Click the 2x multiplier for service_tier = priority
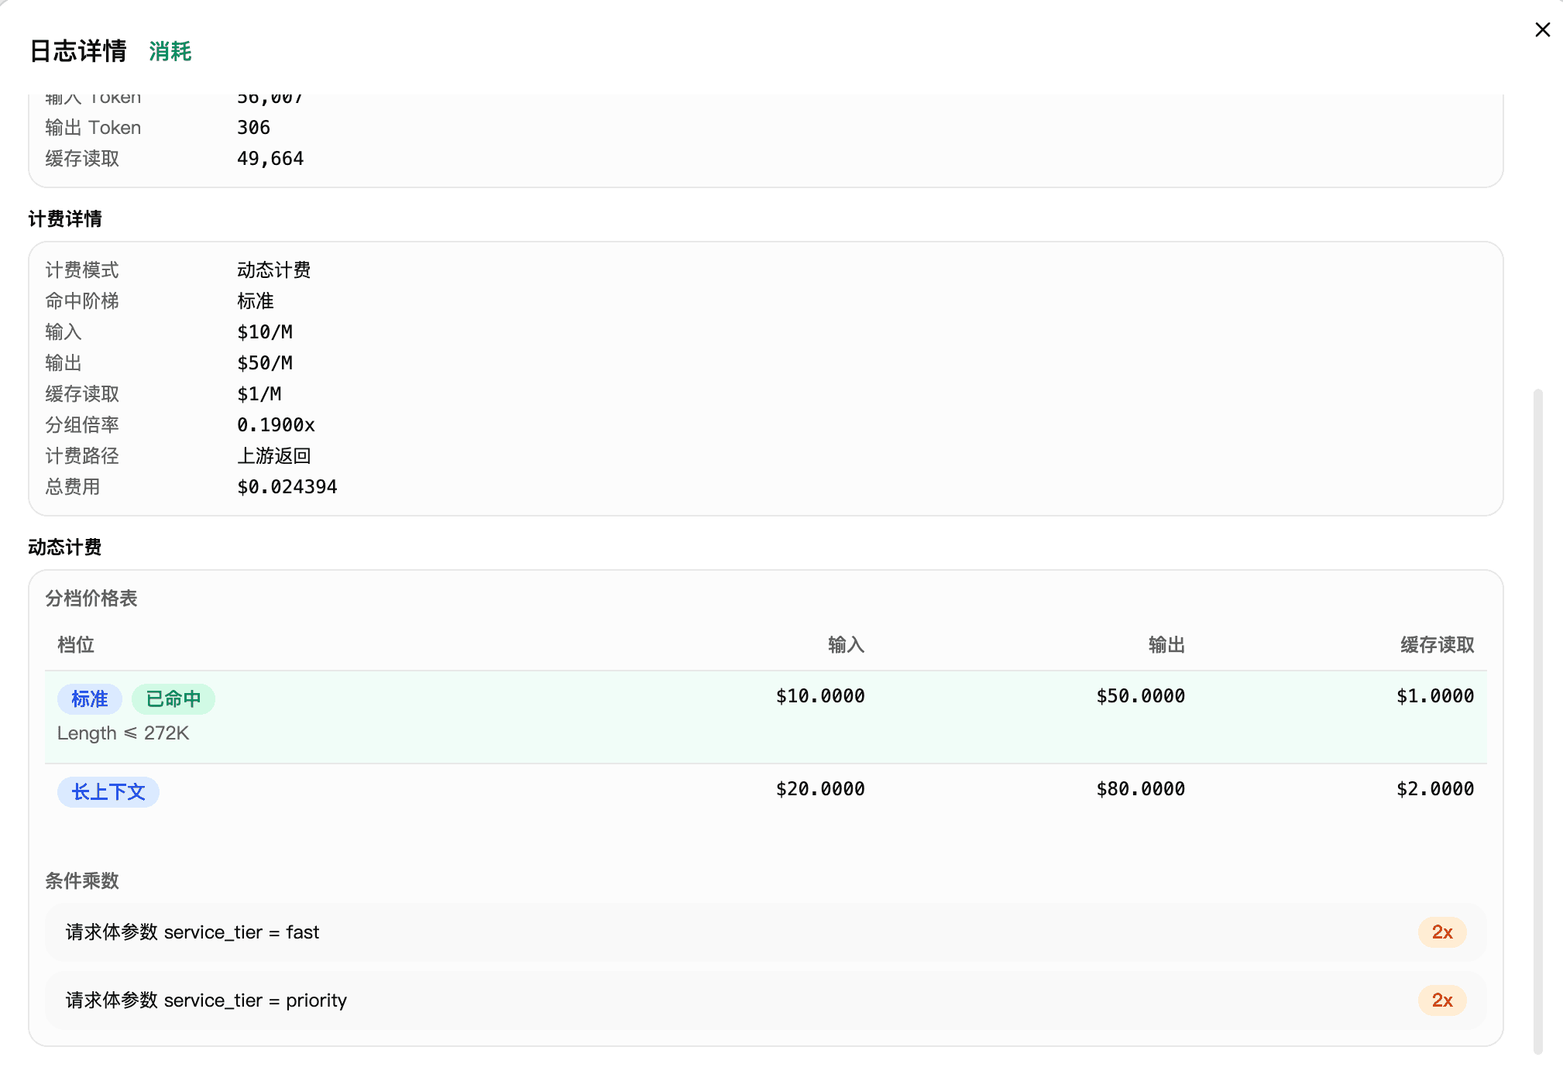This screenshot has width=1563, height=1081. (1442, 1000)
